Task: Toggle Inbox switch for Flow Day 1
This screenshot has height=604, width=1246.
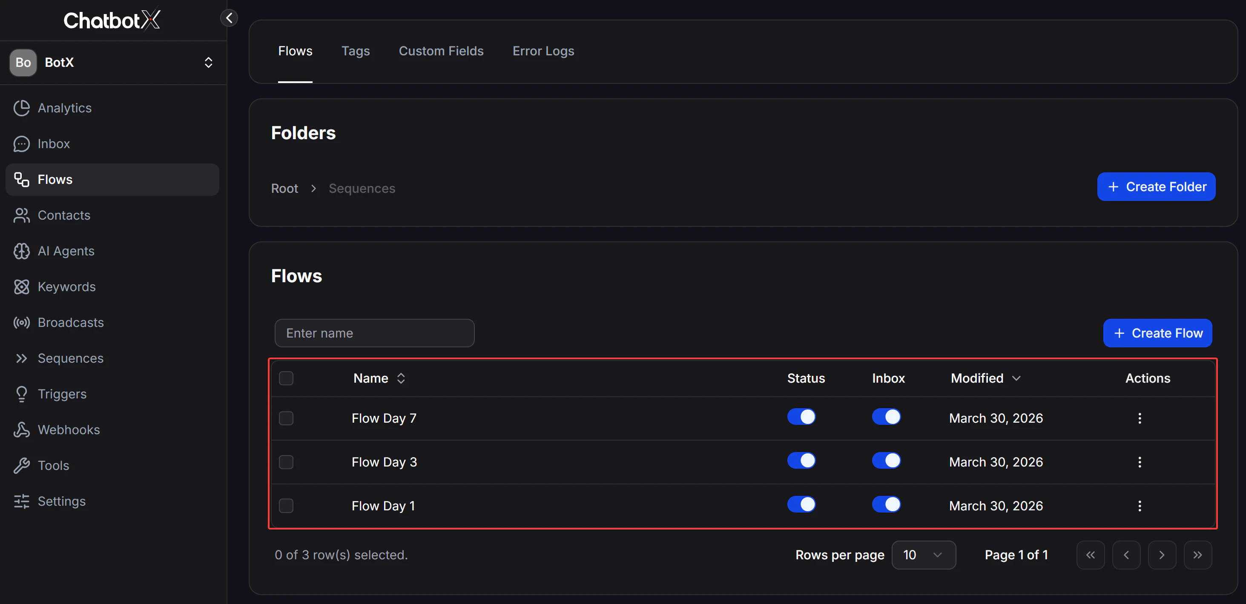Action: [x=886, y=504]
